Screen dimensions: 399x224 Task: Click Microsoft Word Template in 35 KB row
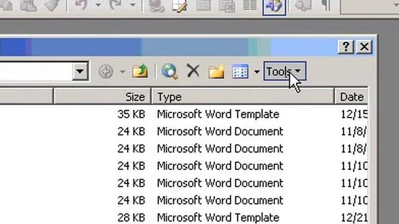[x=218, y=114]
